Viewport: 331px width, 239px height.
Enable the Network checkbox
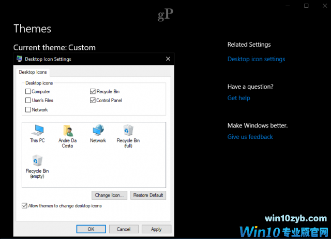[28, 110]
